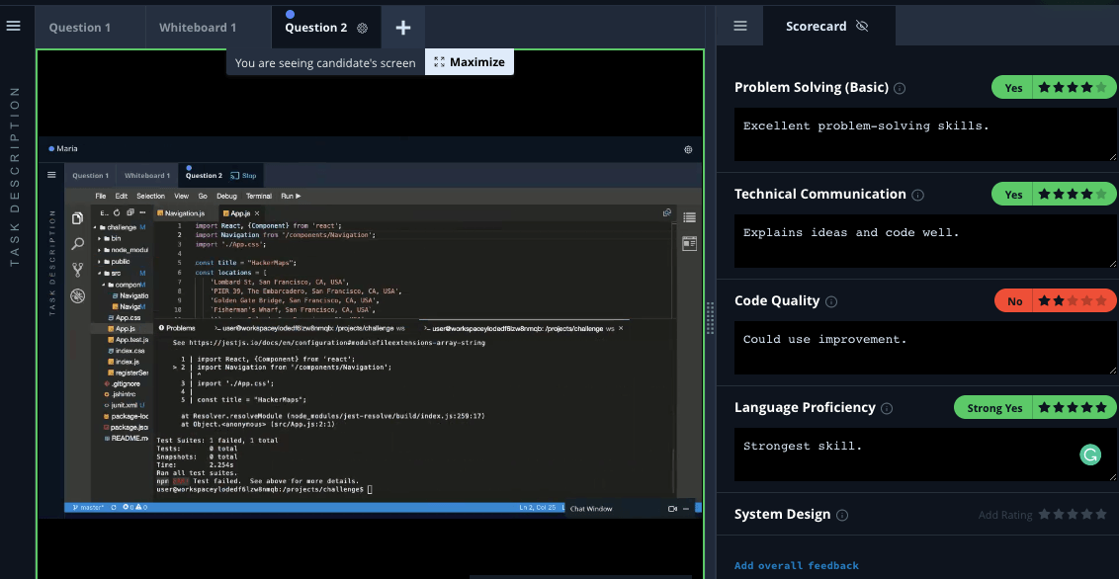Click the settings gear on Maria's screen header

coord(688,150)
